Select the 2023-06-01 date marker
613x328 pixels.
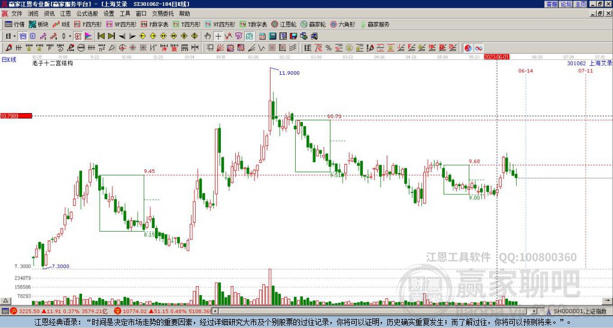[496, 57]
